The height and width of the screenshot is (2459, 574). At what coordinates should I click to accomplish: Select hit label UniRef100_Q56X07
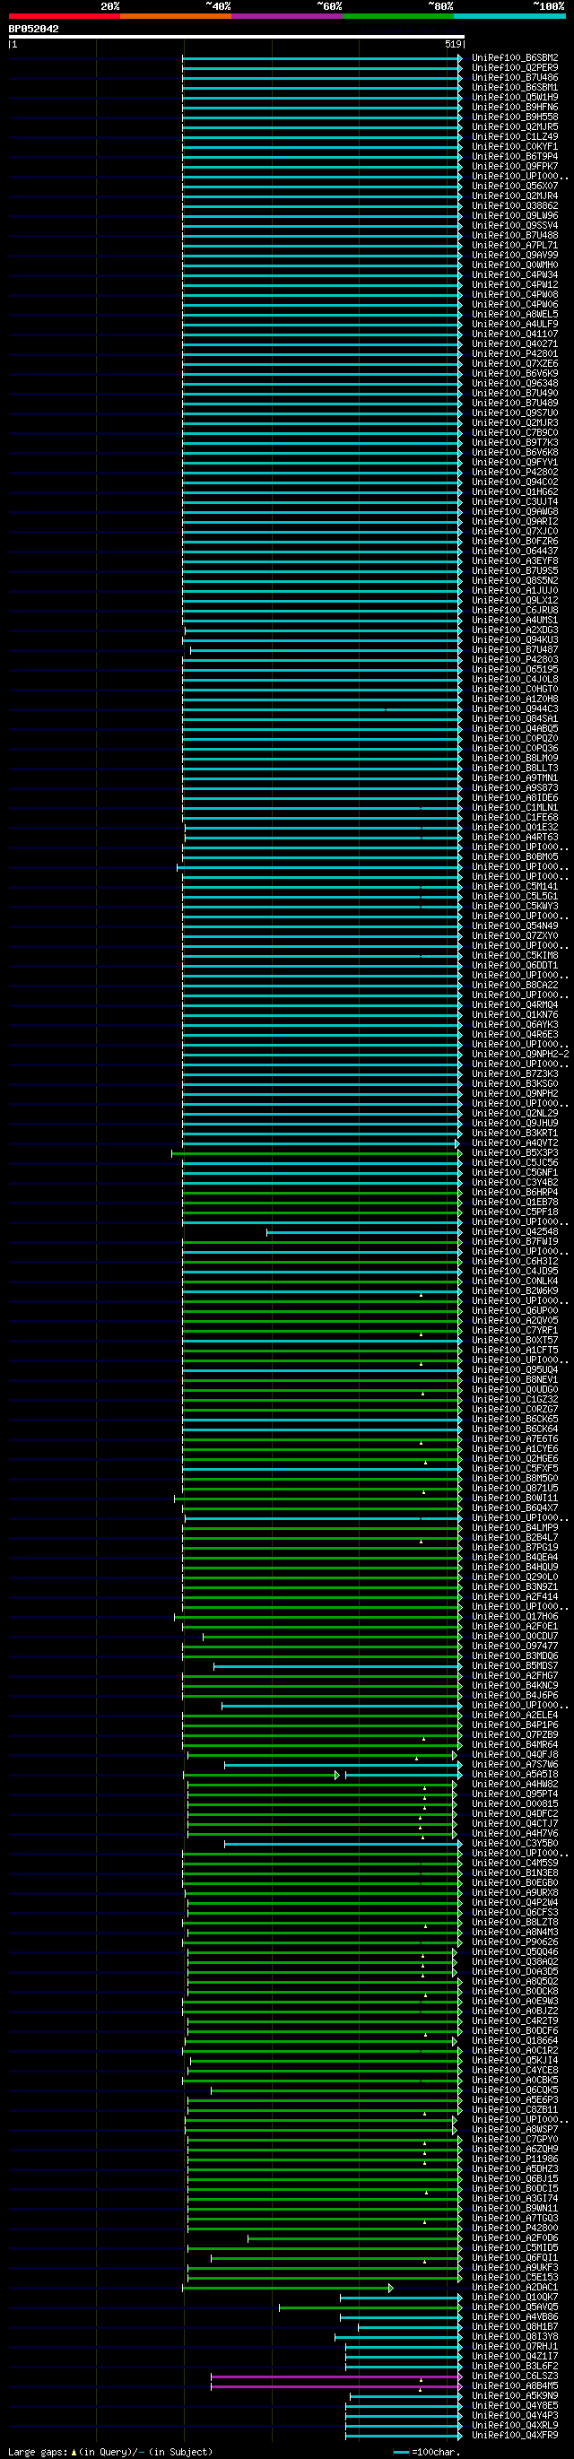[x=515, y=187]
